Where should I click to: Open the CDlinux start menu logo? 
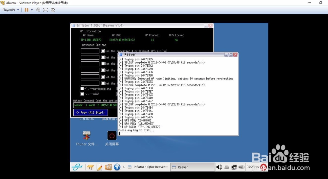point(77,167)
